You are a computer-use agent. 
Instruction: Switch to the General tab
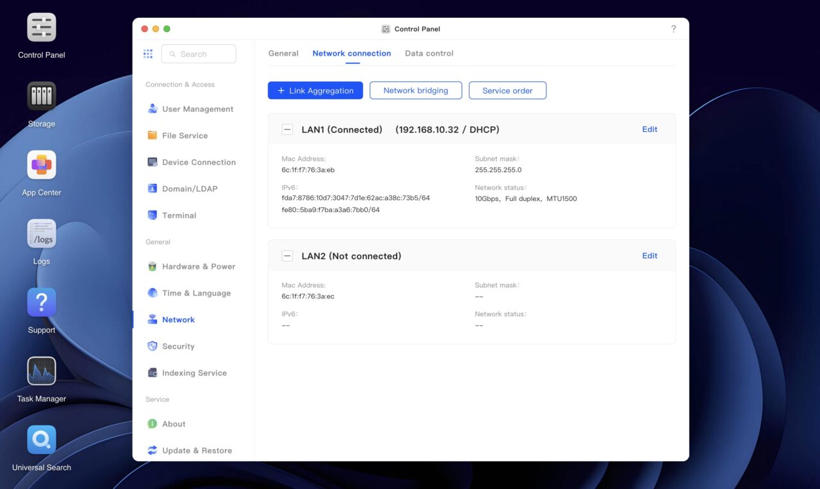click(283, 54)
